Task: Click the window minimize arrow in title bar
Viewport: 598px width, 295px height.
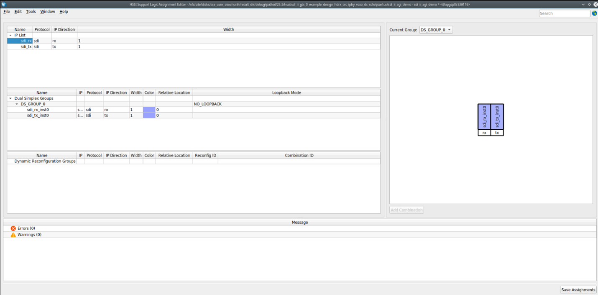Action: pyautogui.click(x=583, y=4)
